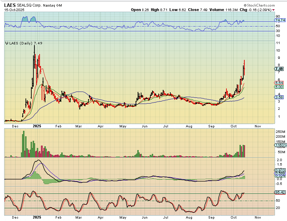Click the tallest green December volume bar
The height and width of the screenshot is (221, 287).
point(23,144)
